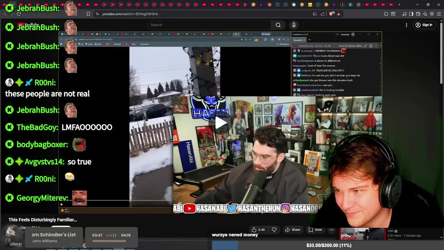Viewport: 444px width, 250px height.
Task: Click the username Avgvstvs14 in chat overlay
Action: pyautogui.click(x=44, y=162)
